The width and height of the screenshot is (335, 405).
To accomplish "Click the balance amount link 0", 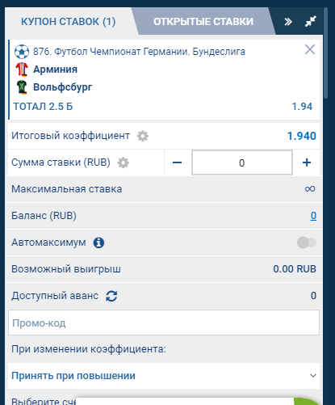I will click(x=313, y=216).
